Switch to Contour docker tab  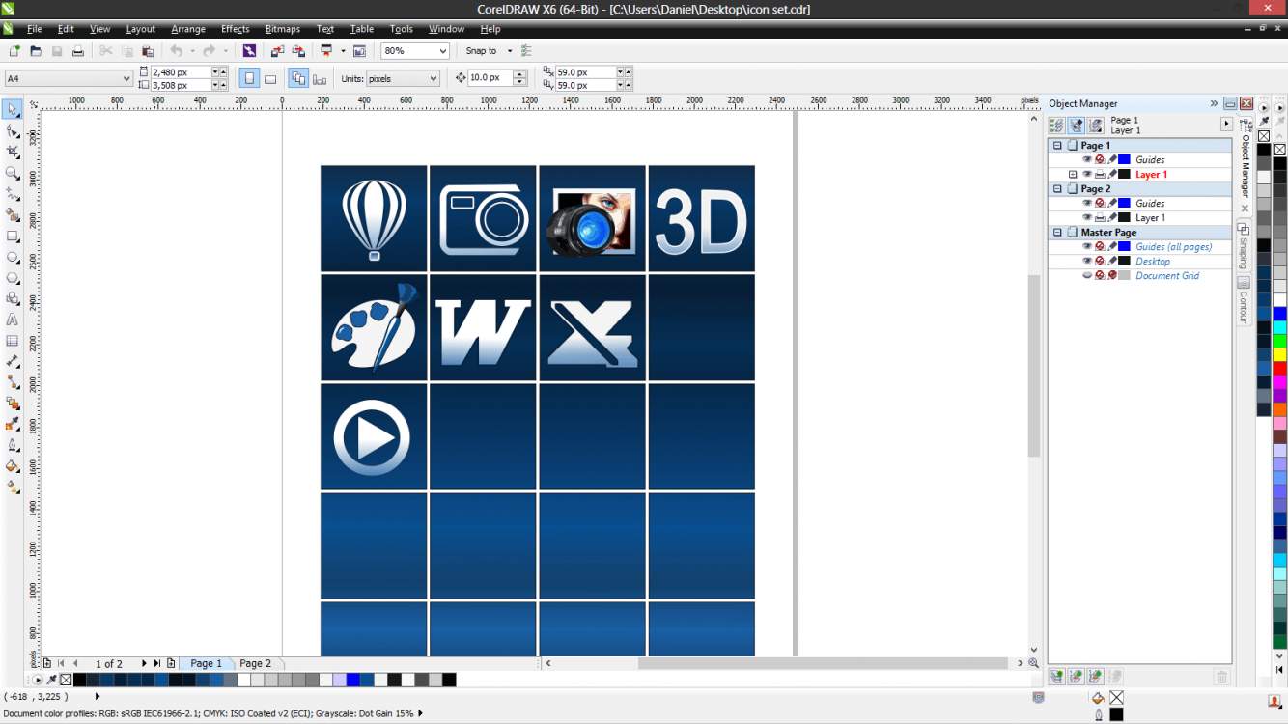click(x=1245, y=301)
